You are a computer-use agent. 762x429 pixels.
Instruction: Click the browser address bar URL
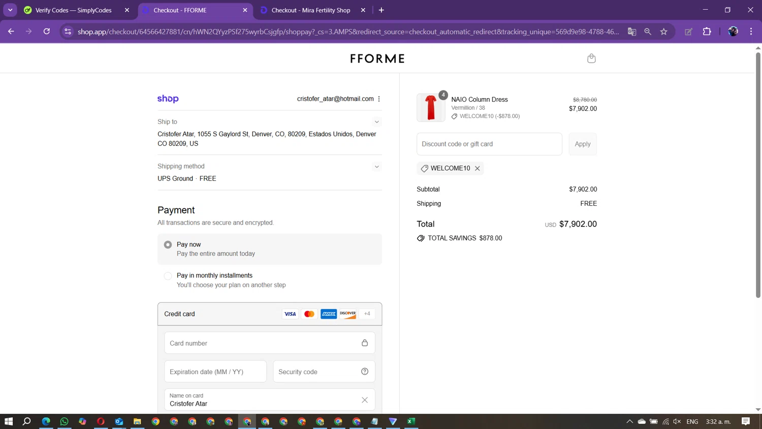tap(348, 32)
